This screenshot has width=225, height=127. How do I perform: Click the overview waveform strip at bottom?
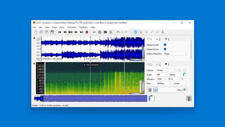coord(90,98)
